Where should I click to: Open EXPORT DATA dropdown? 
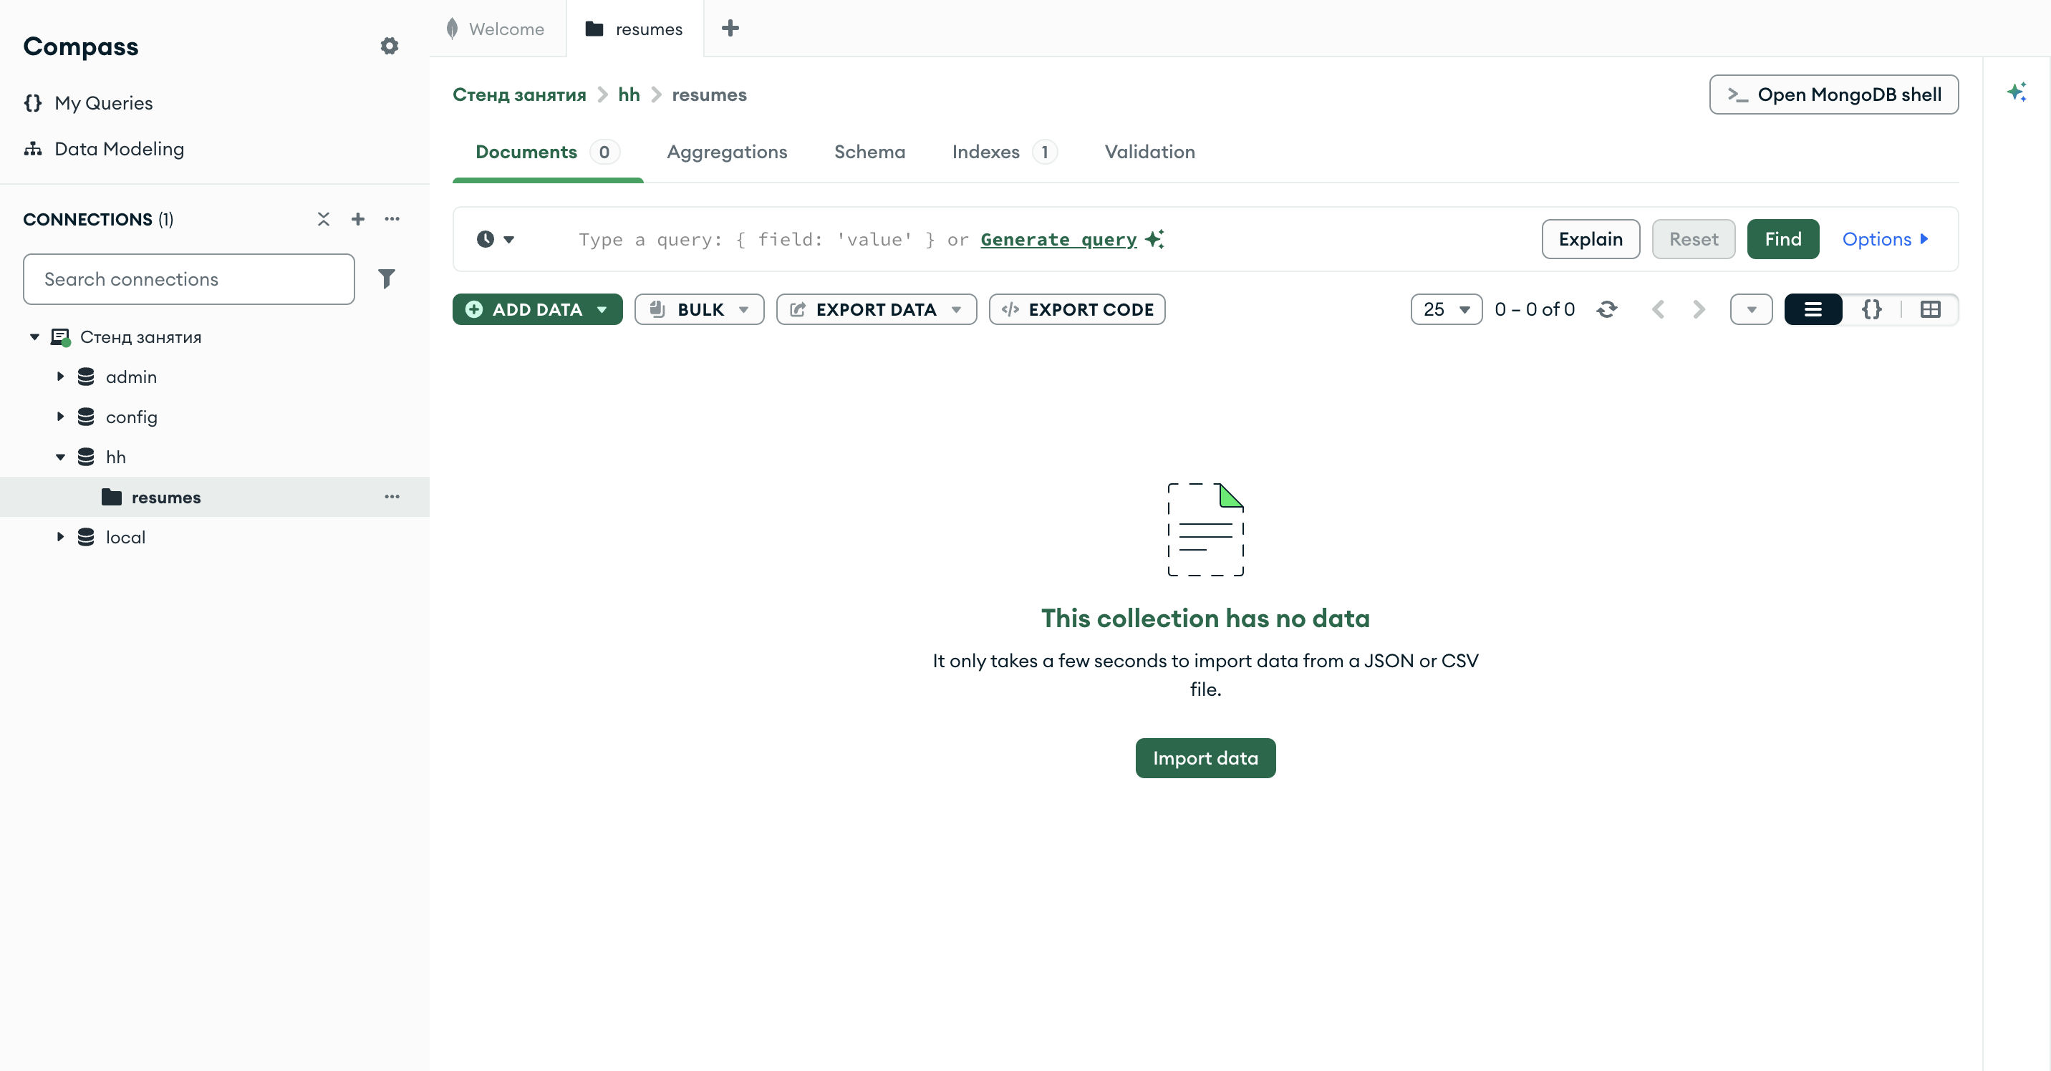[877, 309]
